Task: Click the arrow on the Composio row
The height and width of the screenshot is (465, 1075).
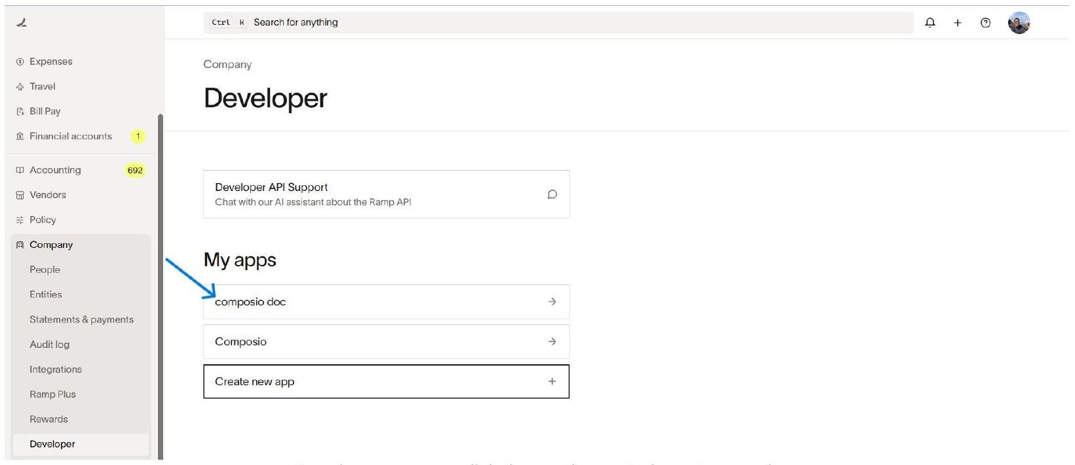Action: tap(552, 341)
